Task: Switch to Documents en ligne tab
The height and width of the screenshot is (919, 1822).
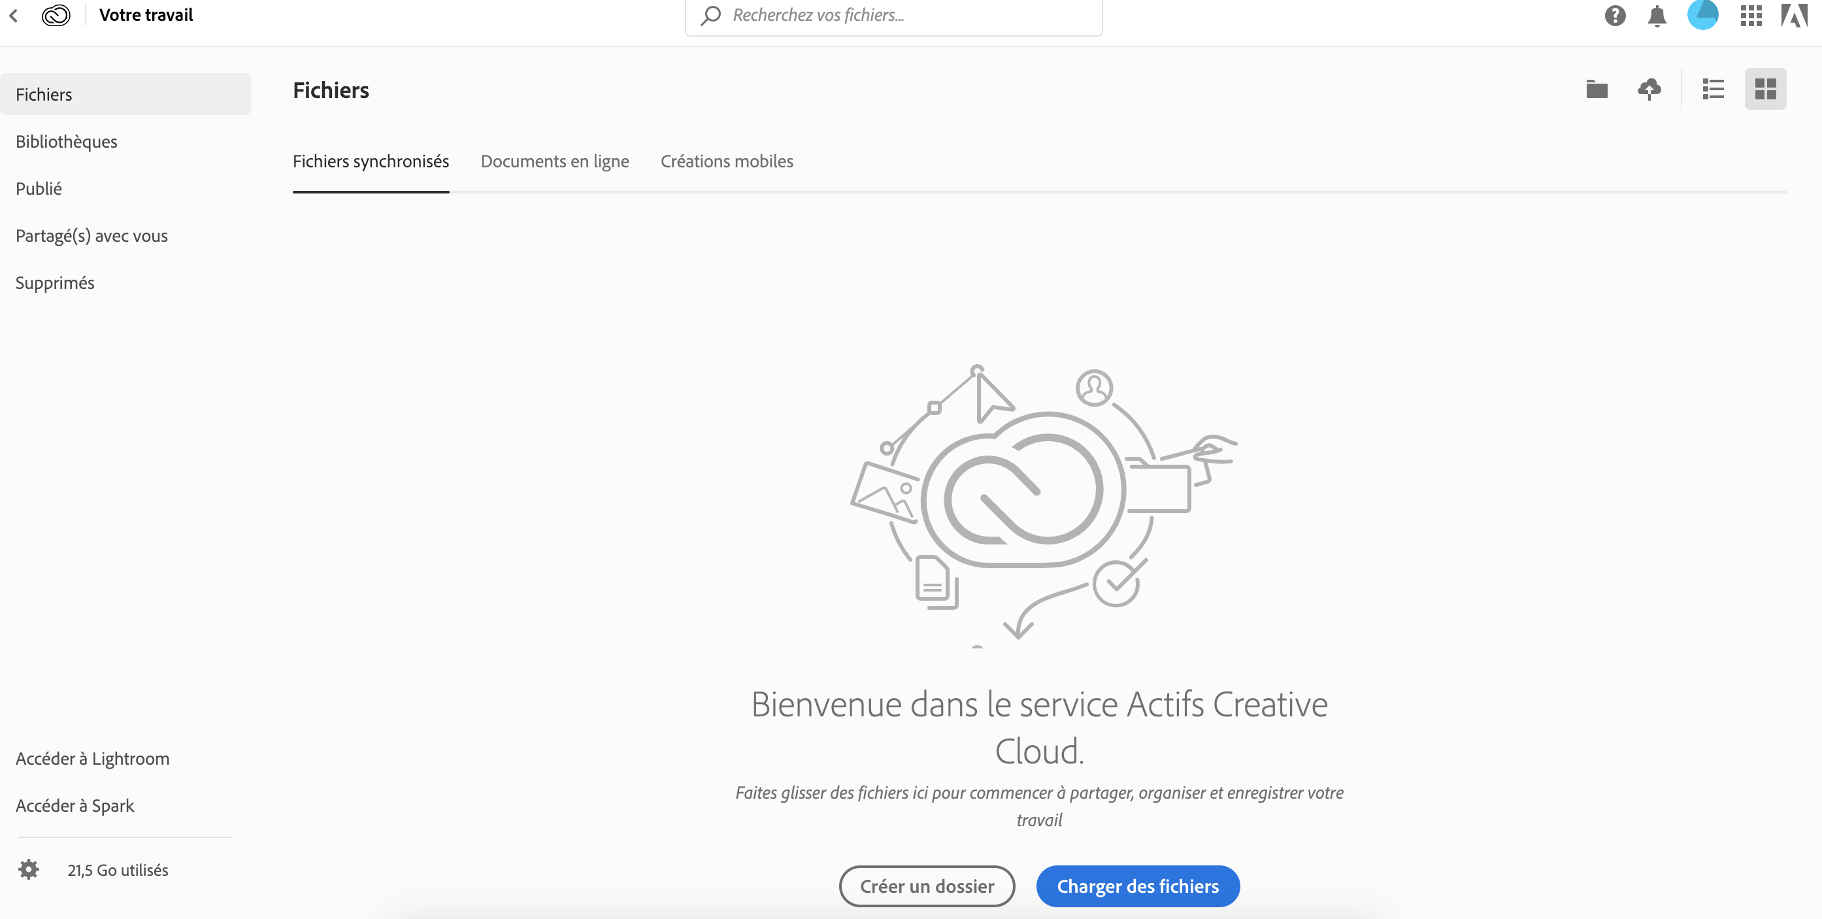Action: 555,162
